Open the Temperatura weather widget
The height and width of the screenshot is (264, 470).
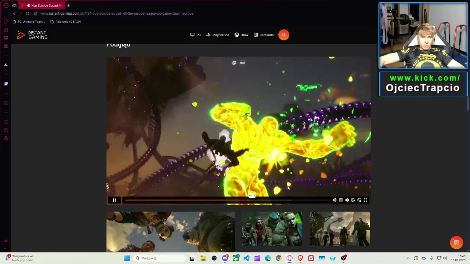[x=21, y=258]
